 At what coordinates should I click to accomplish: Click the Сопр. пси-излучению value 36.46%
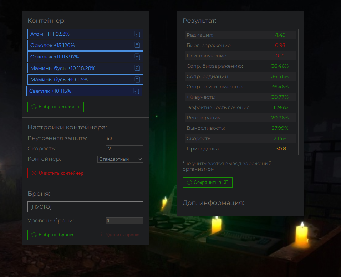(x=280, y=87)
